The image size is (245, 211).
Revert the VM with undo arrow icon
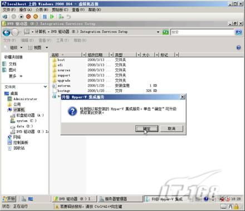pos(68,17)
